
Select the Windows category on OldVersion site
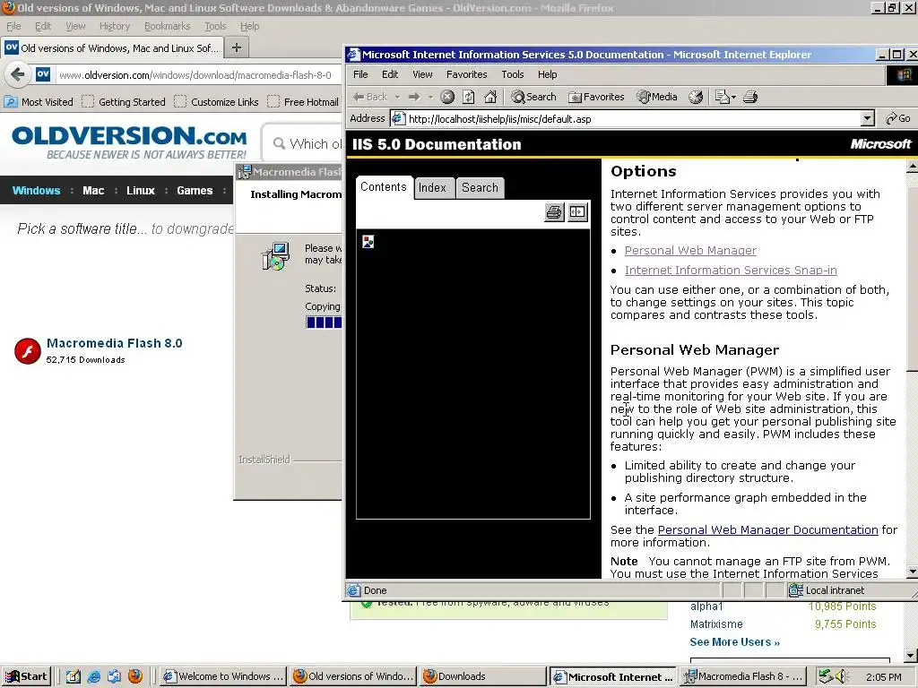36,191
